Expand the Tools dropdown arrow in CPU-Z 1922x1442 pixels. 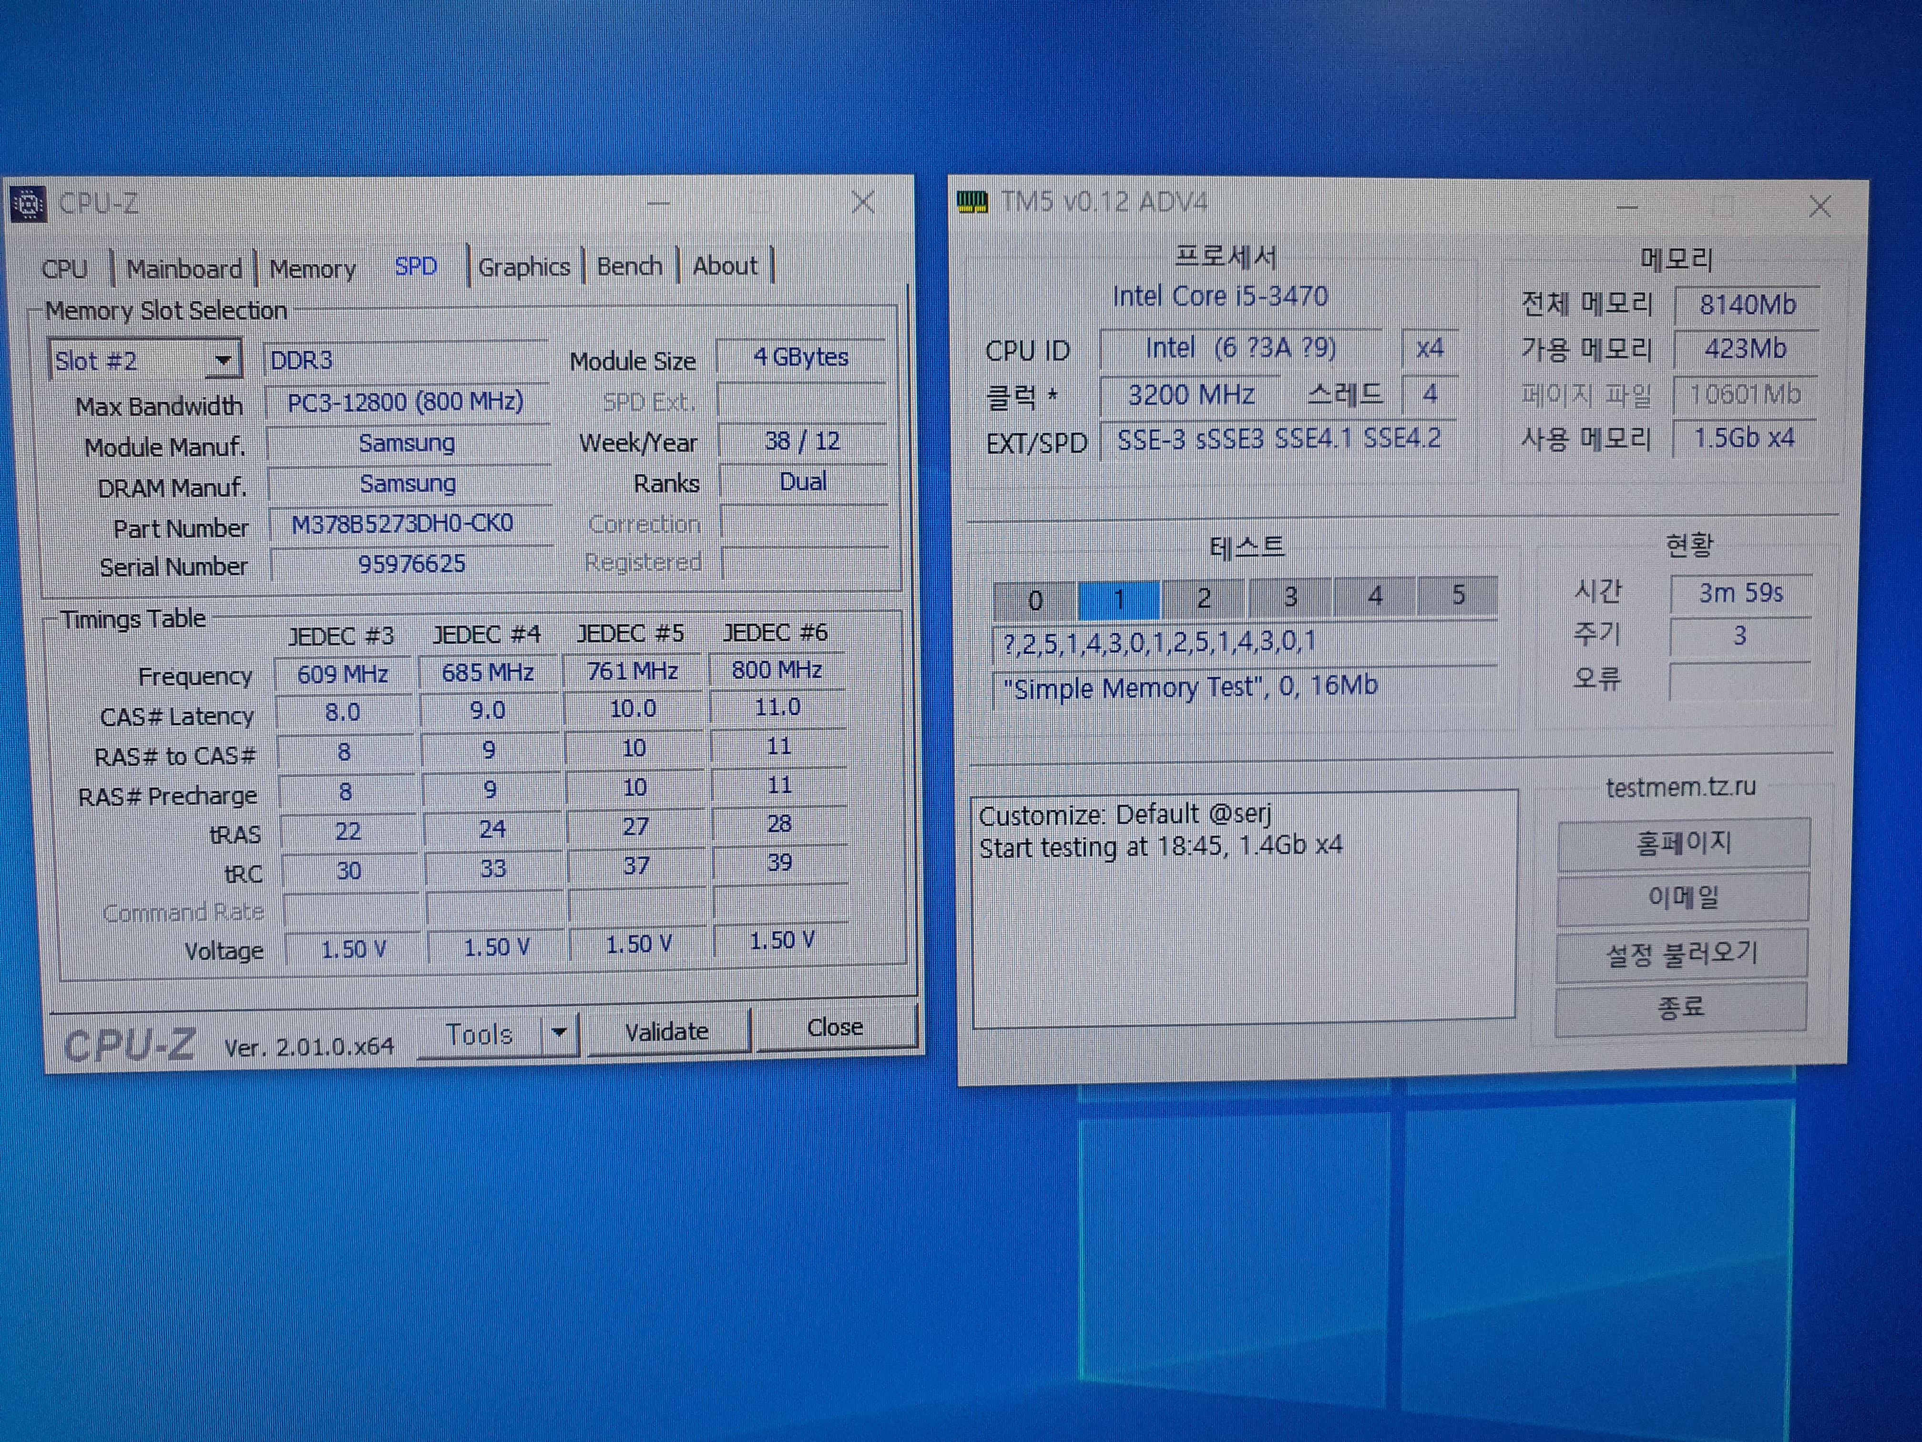tap(560, 1032)
